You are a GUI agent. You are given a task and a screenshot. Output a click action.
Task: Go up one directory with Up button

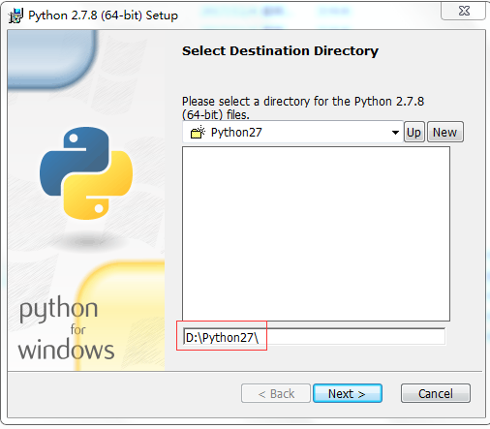coord(413,132)
